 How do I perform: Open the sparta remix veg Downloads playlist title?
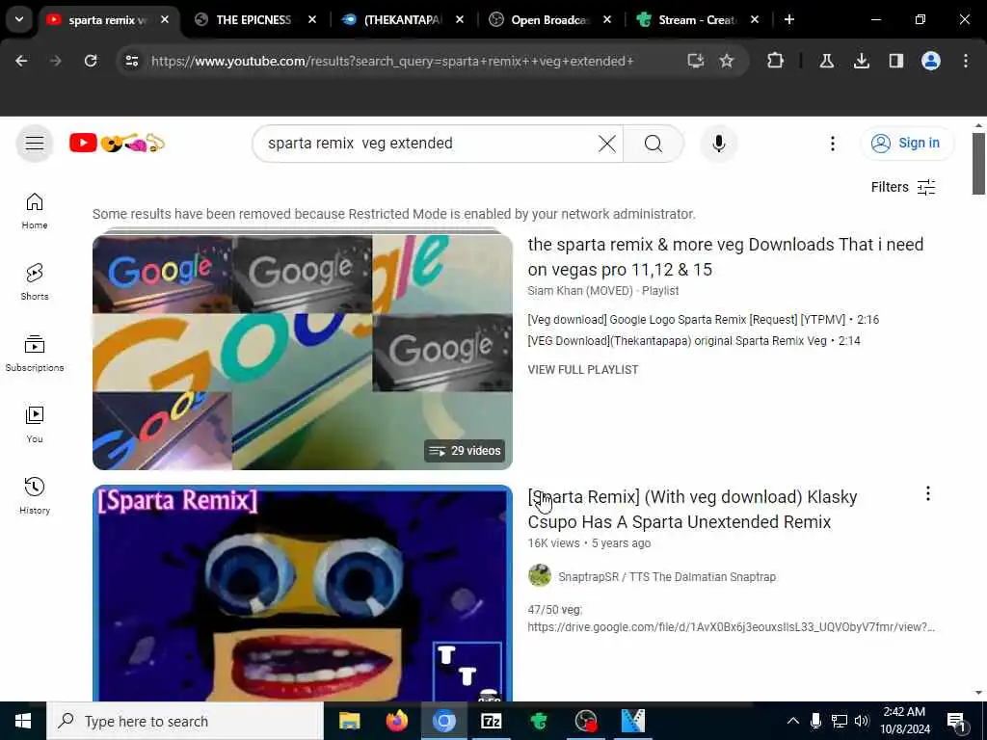[725, 256]
